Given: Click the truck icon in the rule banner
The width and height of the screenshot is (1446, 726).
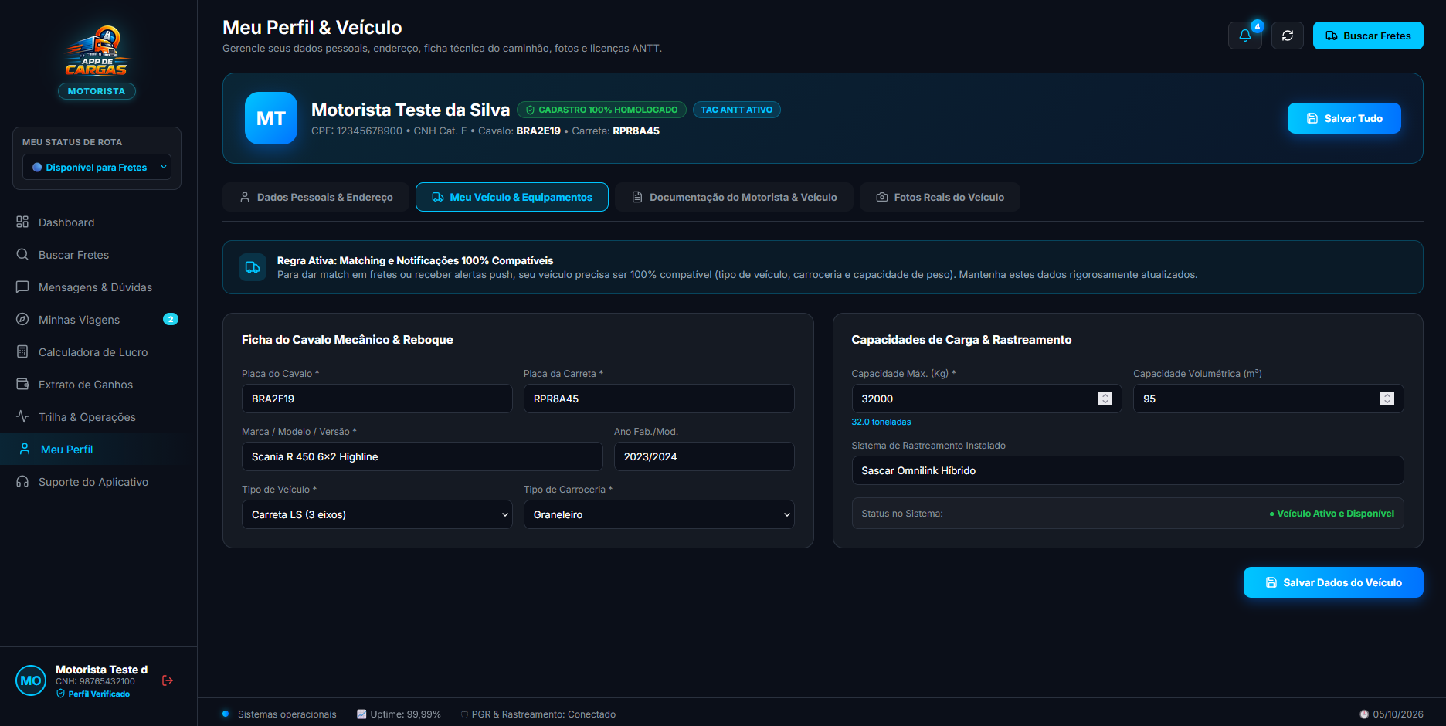Looking at the screenshot, I should tap(253, 267).
